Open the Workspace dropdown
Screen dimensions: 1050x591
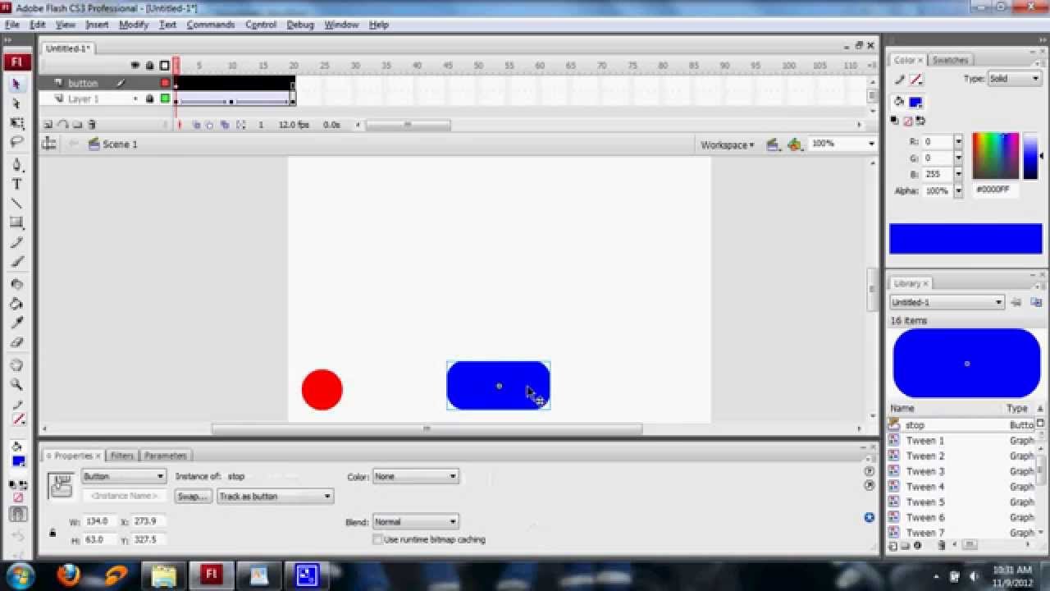coord(727,144)
